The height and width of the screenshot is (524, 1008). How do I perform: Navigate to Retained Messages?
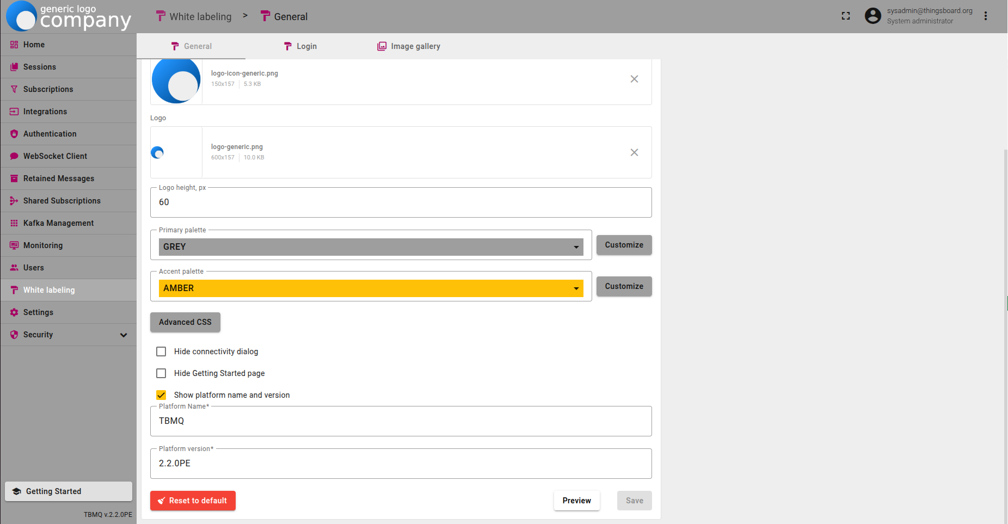[x=58, y=178]
